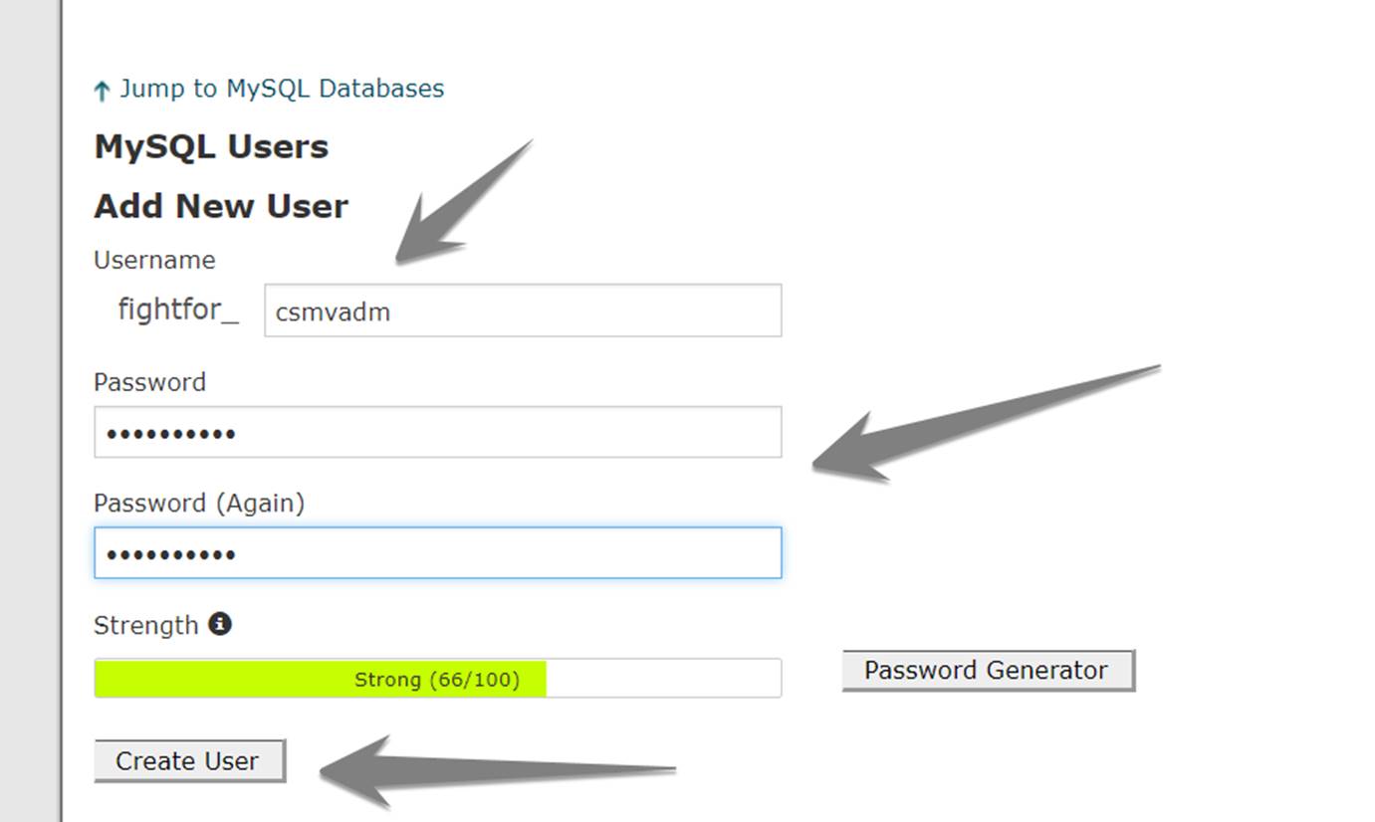Click into the first Password field
The height and width of the screenshot is (822, 1375).
438,432
